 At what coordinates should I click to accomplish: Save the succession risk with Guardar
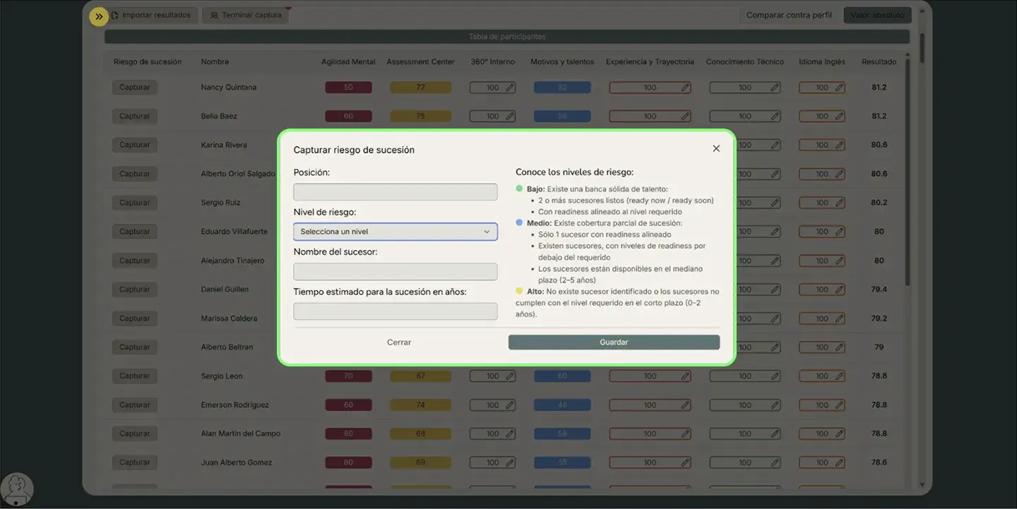(x=614, y=342)
